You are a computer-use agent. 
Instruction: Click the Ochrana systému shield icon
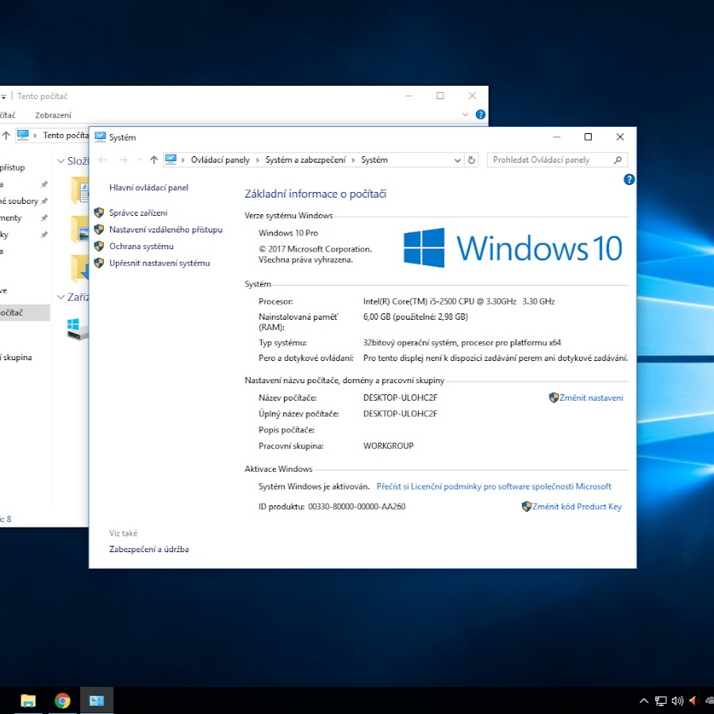(x=99, y=247)
